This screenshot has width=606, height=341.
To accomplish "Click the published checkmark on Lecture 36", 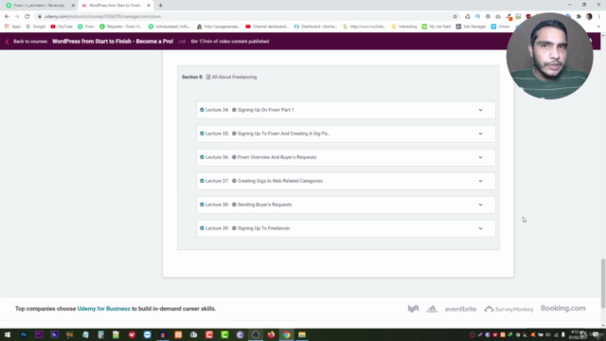I will pyautogui.click(x=202, y=157).
